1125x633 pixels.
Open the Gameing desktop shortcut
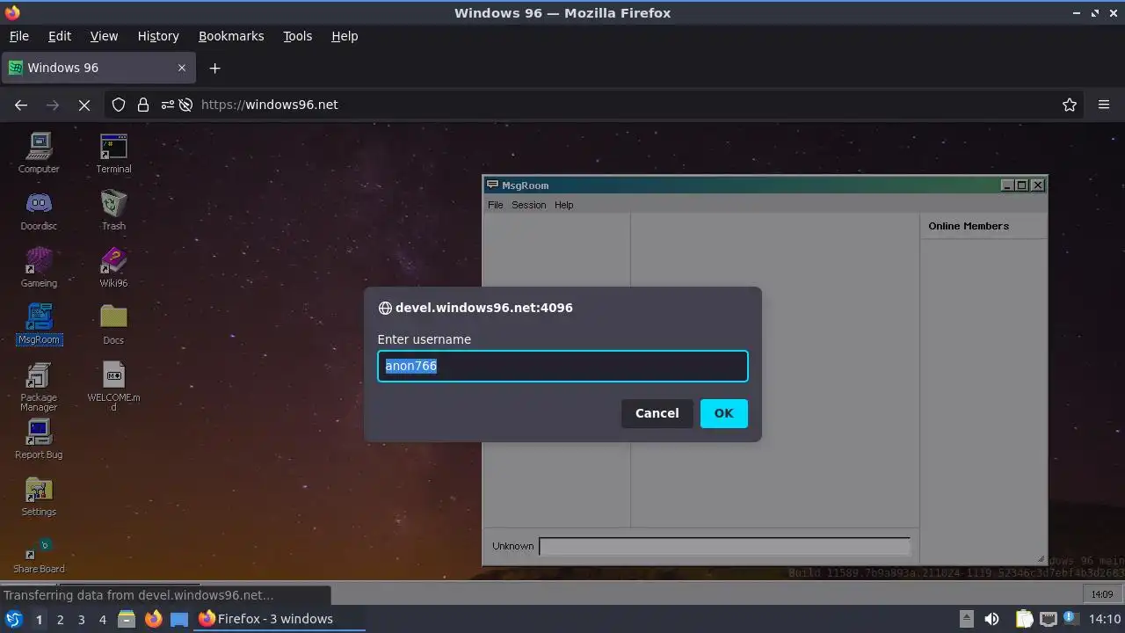coord(39,267)
